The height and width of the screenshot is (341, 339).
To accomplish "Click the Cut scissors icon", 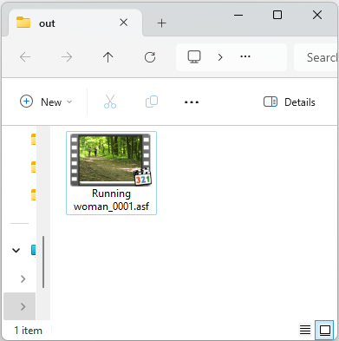I will coord(110,102).
